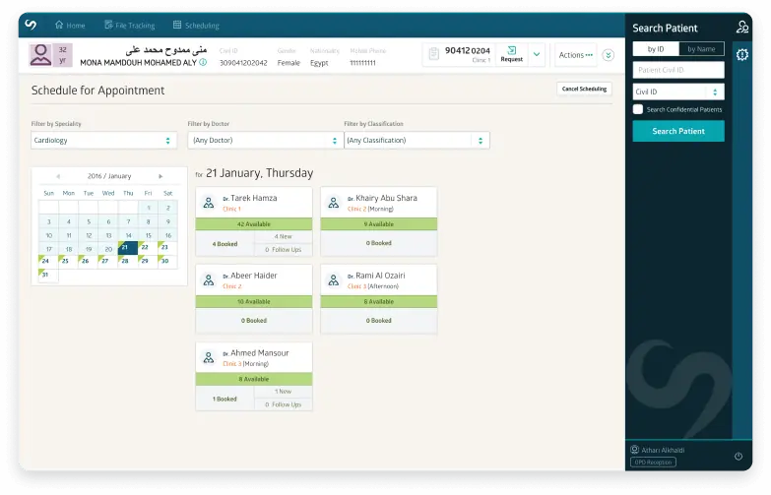The image size is (771, 495).
Task: Click doctor icon on Ahmed Mansour card
Action: pyautogui.click(x=209, y=357)
